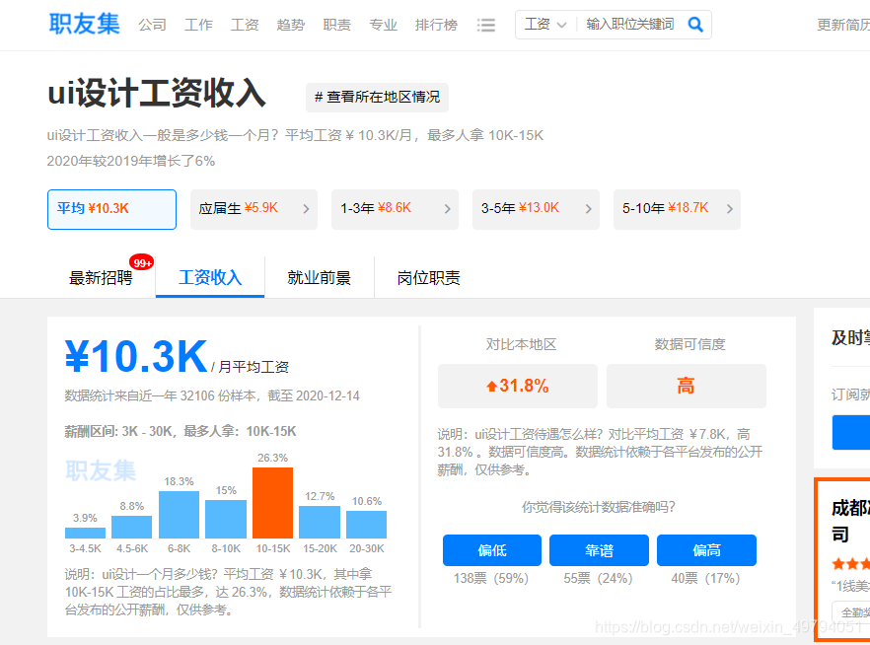Click the 职友集 site logo
The image size is (870, 645).
(84, 23)
